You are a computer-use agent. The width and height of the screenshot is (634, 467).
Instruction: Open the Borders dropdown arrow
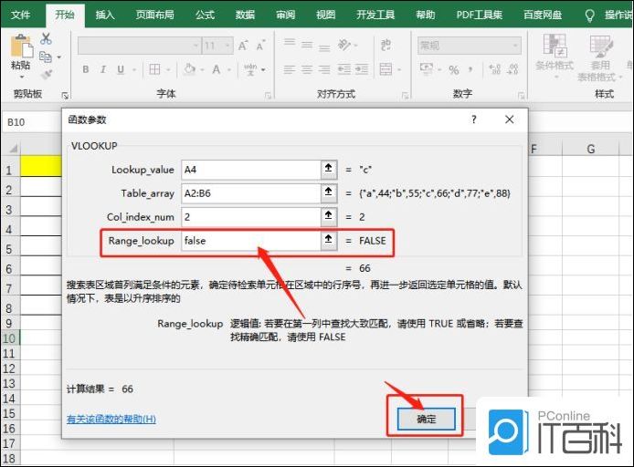[x=168, y=70]
